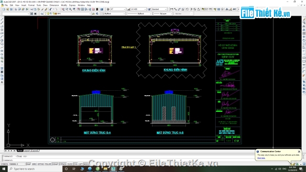Select the Multiline Text tool icon
Screen dimensions: 306x172
point(2,83)
